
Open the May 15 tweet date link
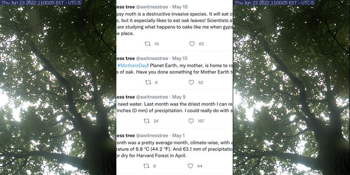(x=180, y=58)
